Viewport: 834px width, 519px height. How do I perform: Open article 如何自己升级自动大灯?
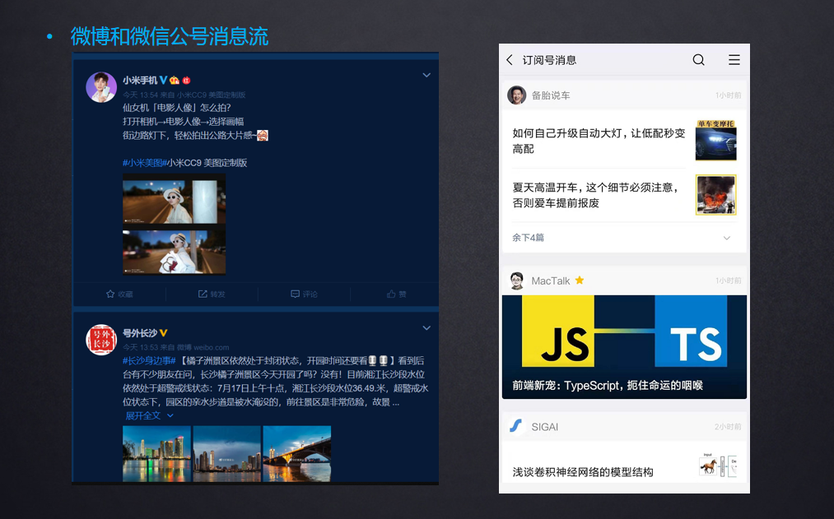599,141
